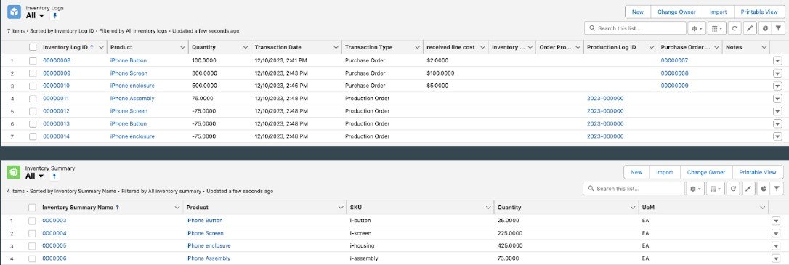
Task: Check the row for log 00000009
Action: click(x=33, y=73)
